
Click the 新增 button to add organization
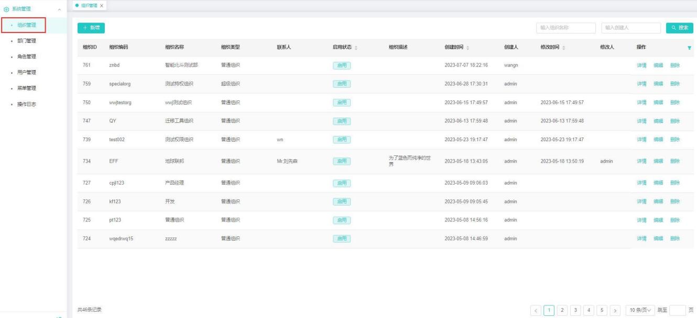(x=91, y=28)
